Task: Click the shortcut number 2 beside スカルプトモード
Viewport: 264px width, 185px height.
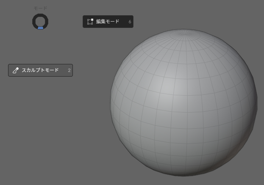Action: pos(69,70)
